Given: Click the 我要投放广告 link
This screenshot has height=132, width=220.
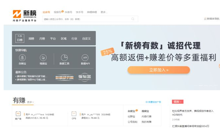Looking at the screenshot, I should pyautogui.click(x=153, y=102).
